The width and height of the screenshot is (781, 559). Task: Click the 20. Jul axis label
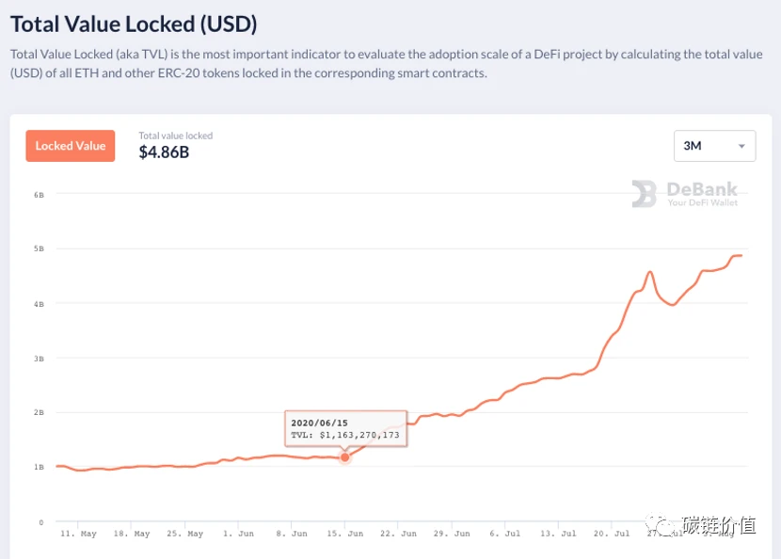click(x=611, y=534)
